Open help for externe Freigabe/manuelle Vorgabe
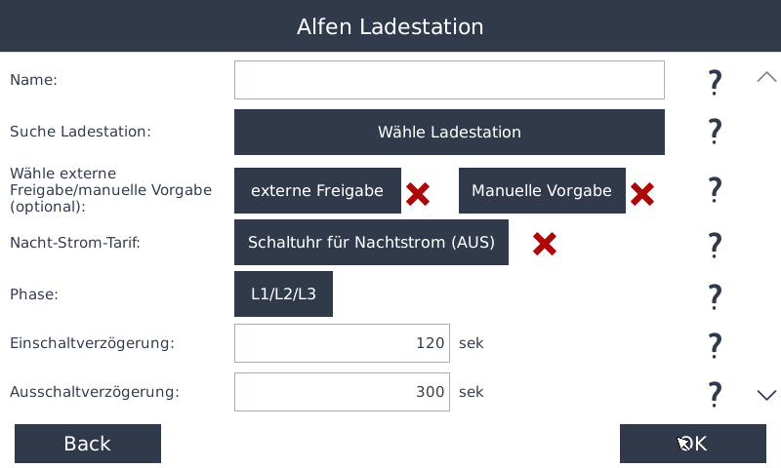The width and height of the screenshot is (781, 468). (715, 189)
